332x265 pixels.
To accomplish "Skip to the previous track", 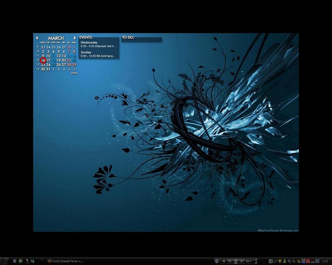I will point(229,261).
